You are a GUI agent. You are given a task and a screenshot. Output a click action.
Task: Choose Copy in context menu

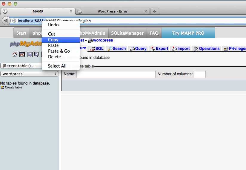click(61, 40)
